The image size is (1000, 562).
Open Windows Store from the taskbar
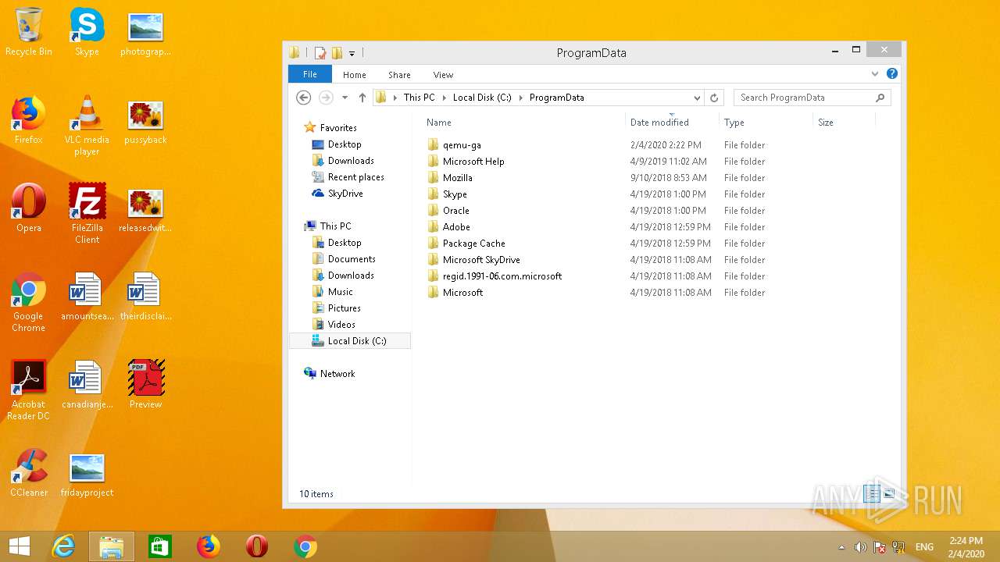[x=160, y=546]
